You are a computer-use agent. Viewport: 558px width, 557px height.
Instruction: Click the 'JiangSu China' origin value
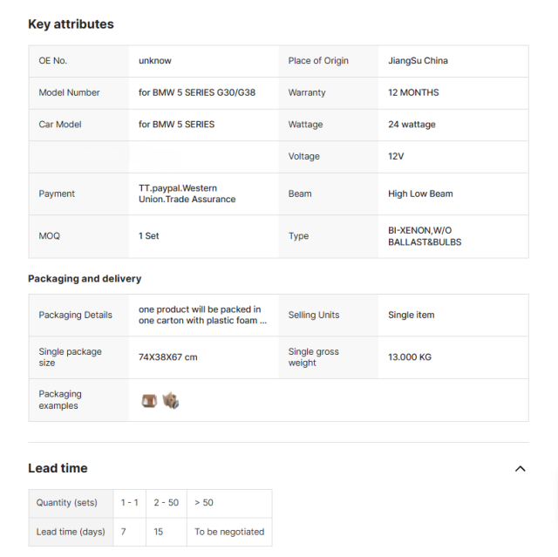point(418,61)
